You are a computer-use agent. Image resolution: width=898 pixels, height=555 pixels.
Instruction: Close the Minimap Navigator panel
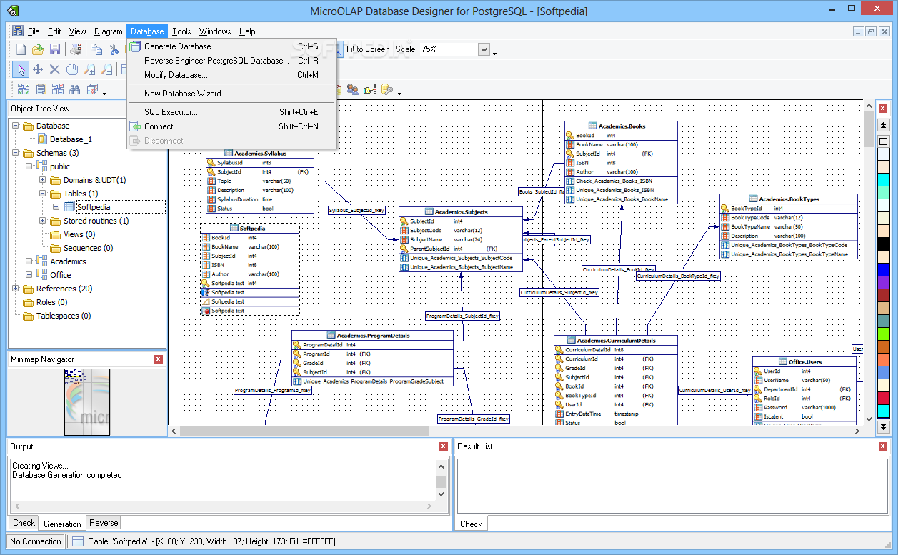pyautogui.click(x=159, y=359)
